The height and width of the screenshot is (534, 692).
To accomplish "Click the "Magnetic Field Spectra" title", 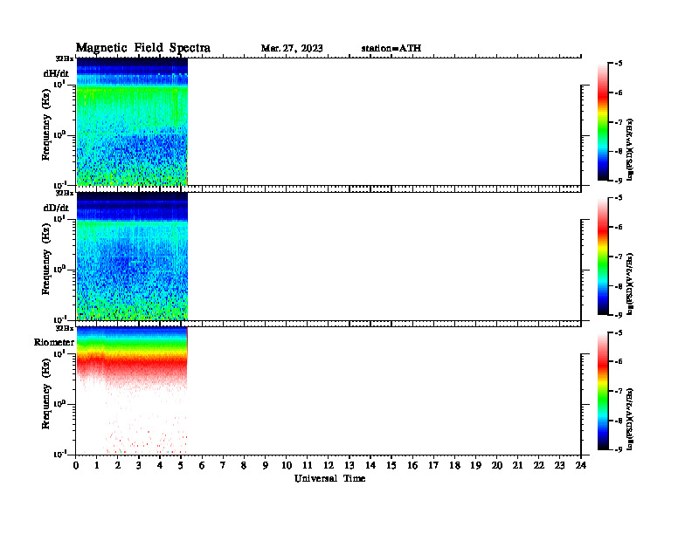I will [143, 48].
